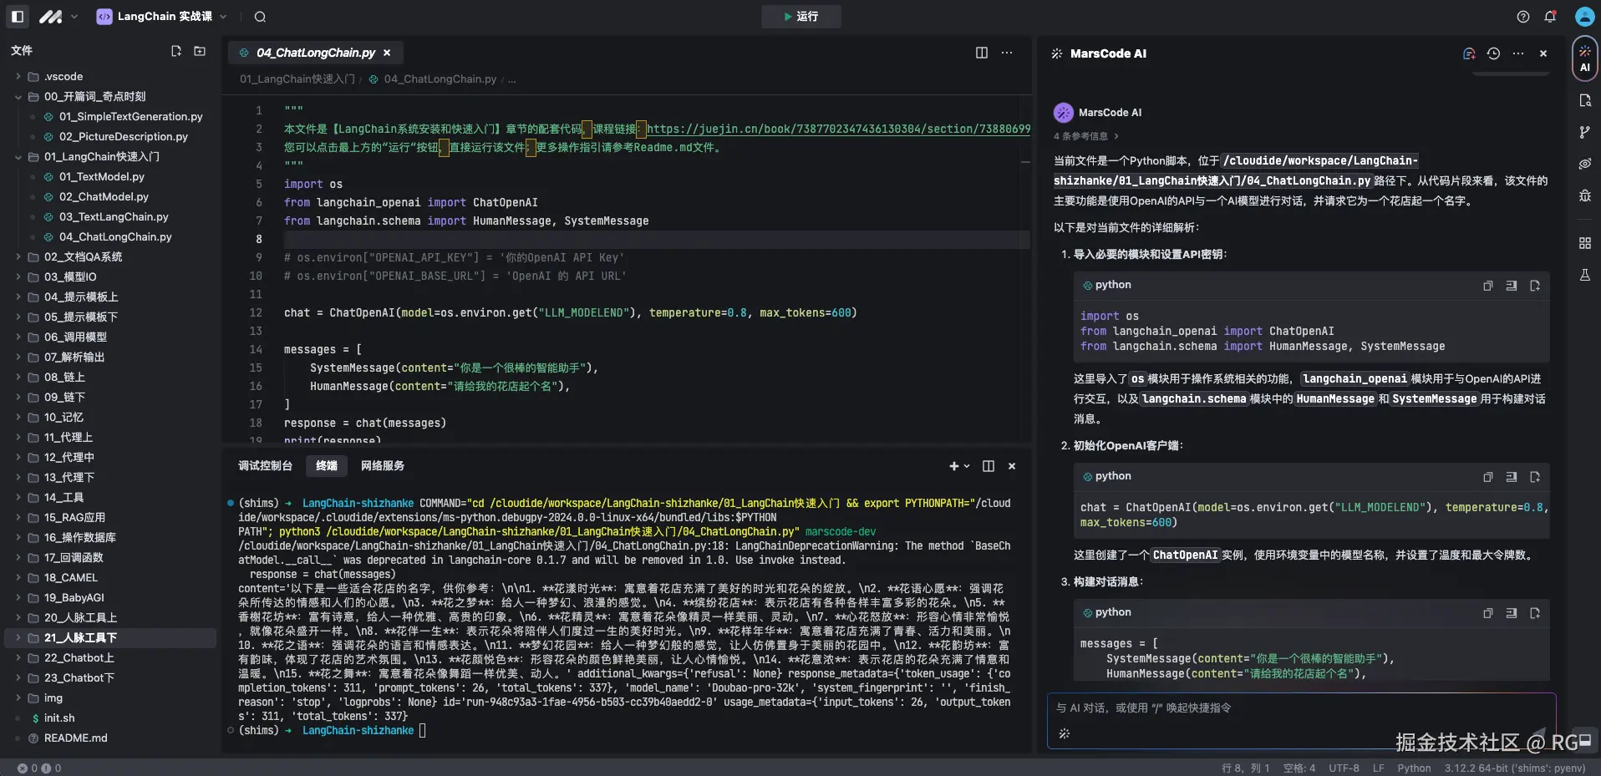Toggle split terminal layout

[x=989, y=466]
